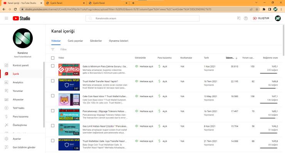Switch to the Gönderiler tab

96,41
